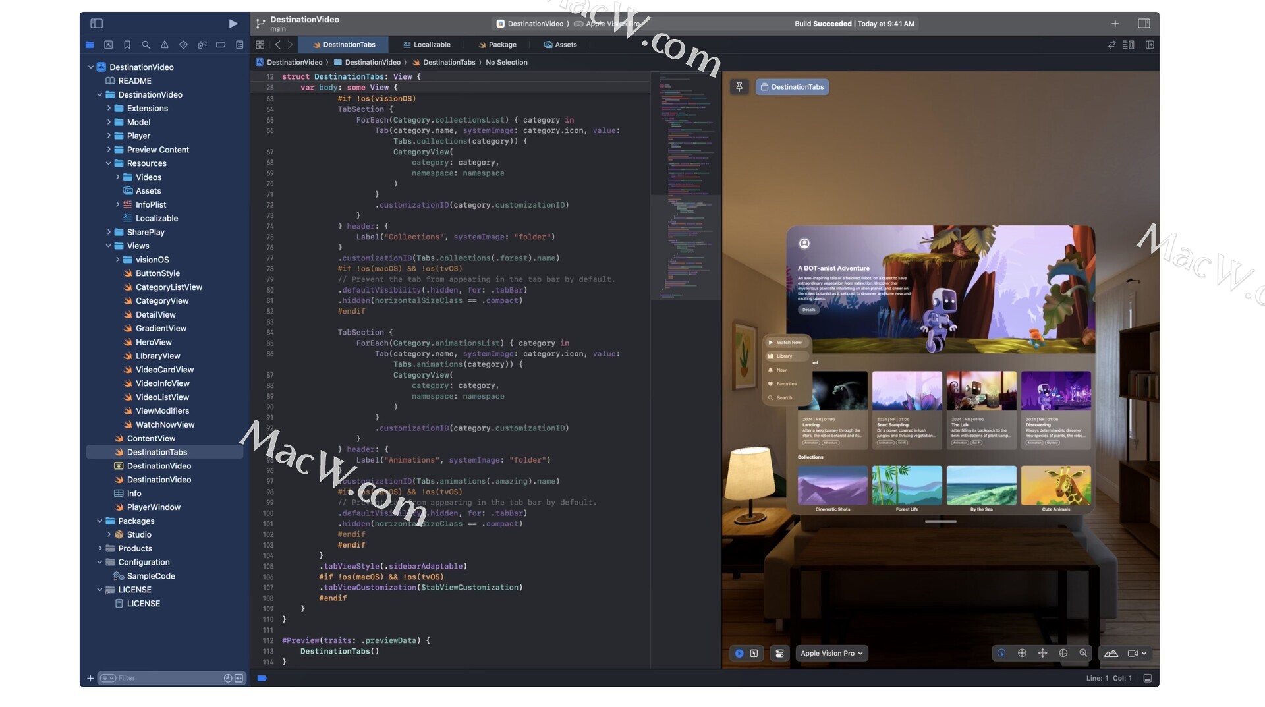
Task: Open the Project navigator folder icon
Action: click(x=90, y=45)
